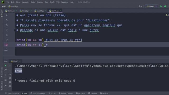169x95 pixels.
Task: Toggle soft-wrap in Run console
Action: pos(10,74)
